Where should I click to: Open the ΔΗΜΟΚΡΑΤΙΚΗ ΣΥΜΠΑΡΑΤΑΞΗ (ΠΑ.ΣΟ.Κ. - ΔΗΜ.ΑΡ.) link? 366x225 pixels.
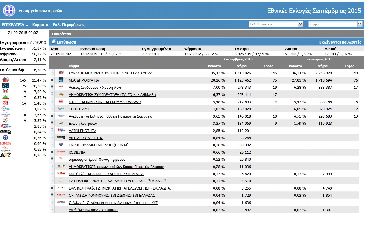(x=113, y=95)
